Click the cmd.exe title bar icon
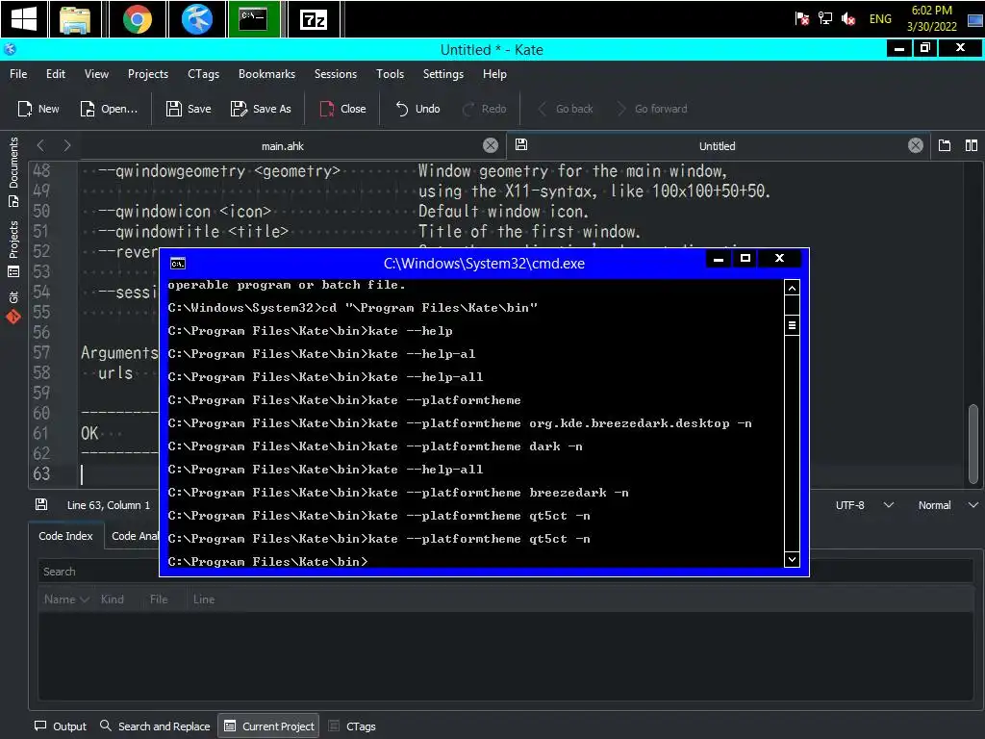The width and height of the screenshot is (985, 739). pyautogui.click(x=178, y=264)
